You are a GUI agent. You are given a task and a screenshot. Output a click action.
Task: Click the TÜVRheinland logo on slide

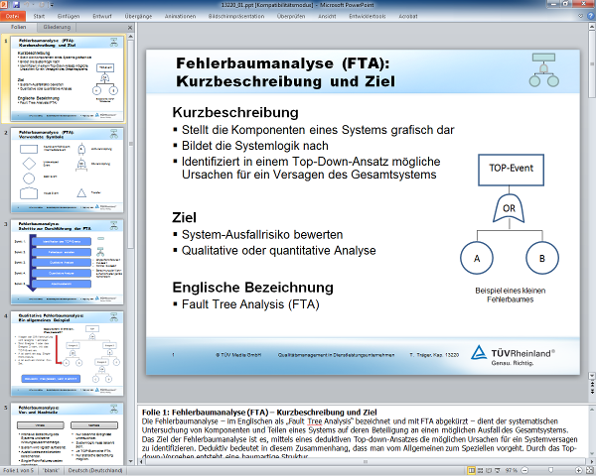point(512,353)
